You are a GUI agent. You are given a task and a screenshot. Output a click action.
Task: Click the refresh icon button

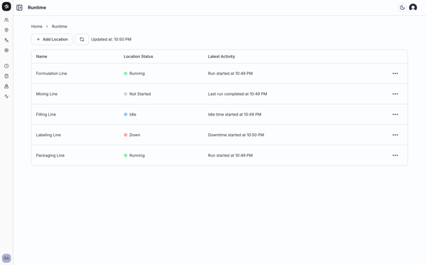pyautogui.click(x=82, y=40)
